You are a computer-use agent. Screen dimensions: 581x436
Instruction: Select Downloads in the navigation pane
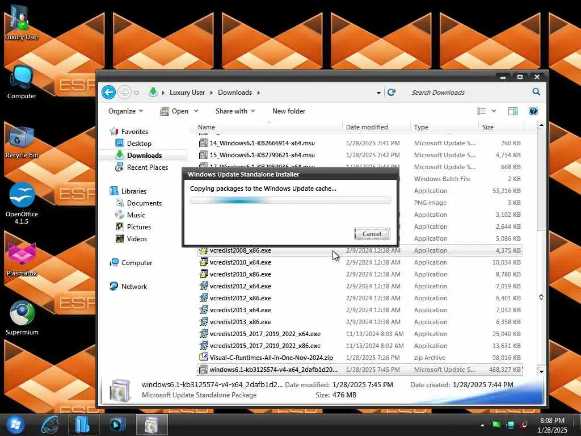pos(144,156)
